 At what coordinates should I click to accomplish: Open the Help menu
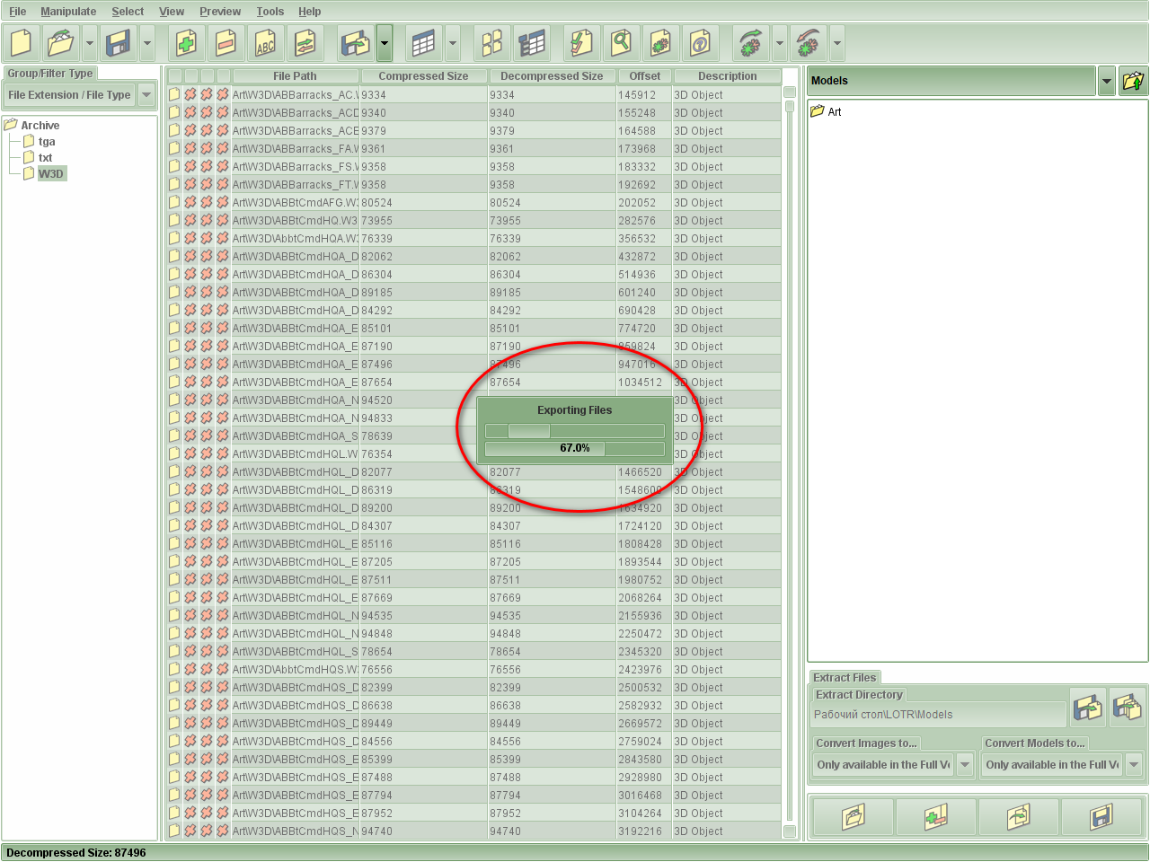tap(309, 12)
